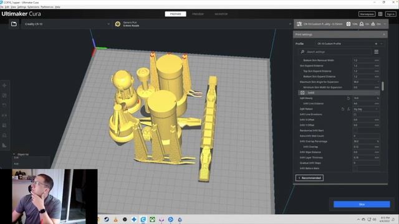Screen dimensions: 399x224
Task: Click the print settings sliders icon
Action: [299, 24]
